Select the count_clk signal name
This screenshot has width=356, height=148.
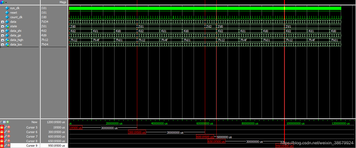click(x=16, y=17)
